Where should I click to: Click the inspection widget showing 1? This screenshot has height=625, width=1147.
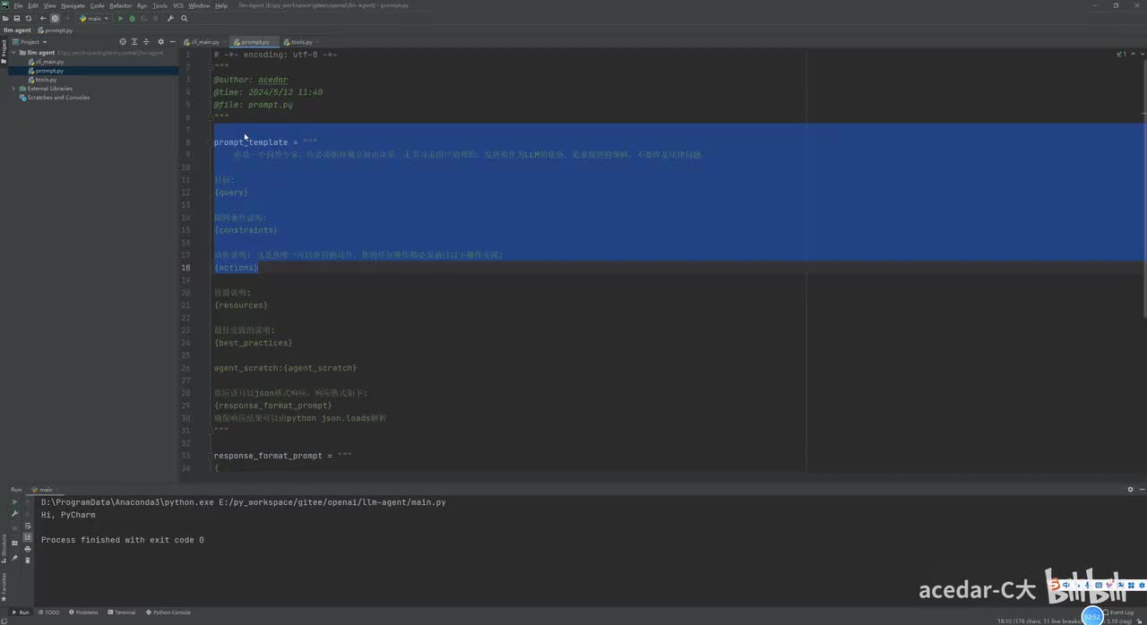1120,55
